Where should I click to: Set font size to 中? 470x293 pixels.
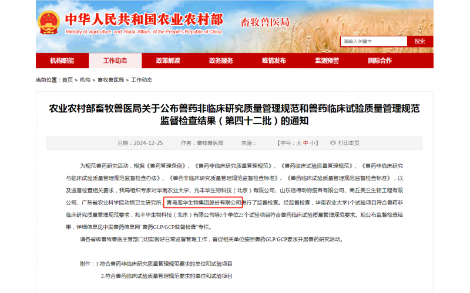(305, 143)
